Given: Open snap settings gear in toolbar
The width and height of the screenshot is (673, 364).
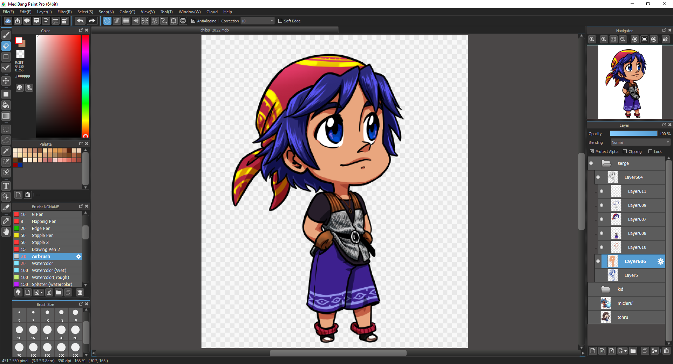Looking at the screenshot, I should tap(183, 21).
